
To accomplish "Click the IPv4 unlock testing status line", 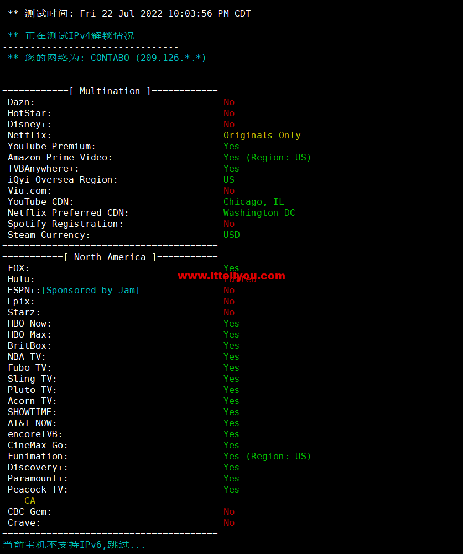I will coord(71,36).
